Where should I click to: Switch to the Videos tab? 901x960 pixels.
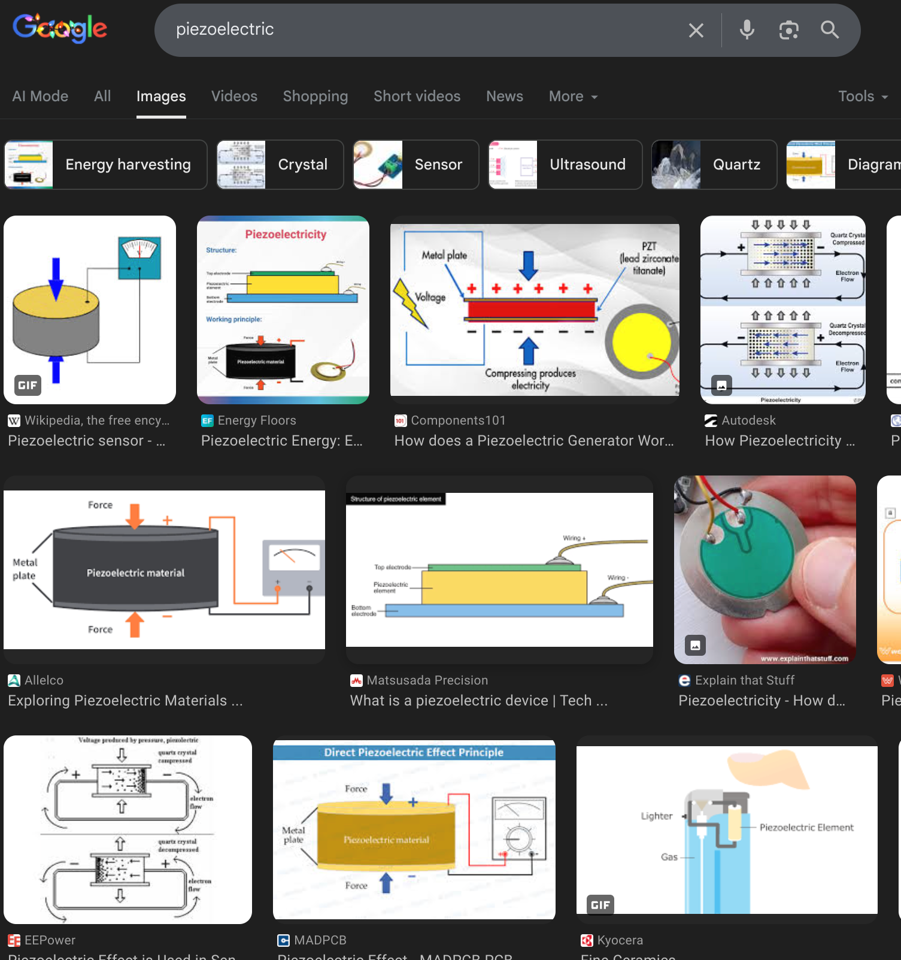[x=234, y=96]
